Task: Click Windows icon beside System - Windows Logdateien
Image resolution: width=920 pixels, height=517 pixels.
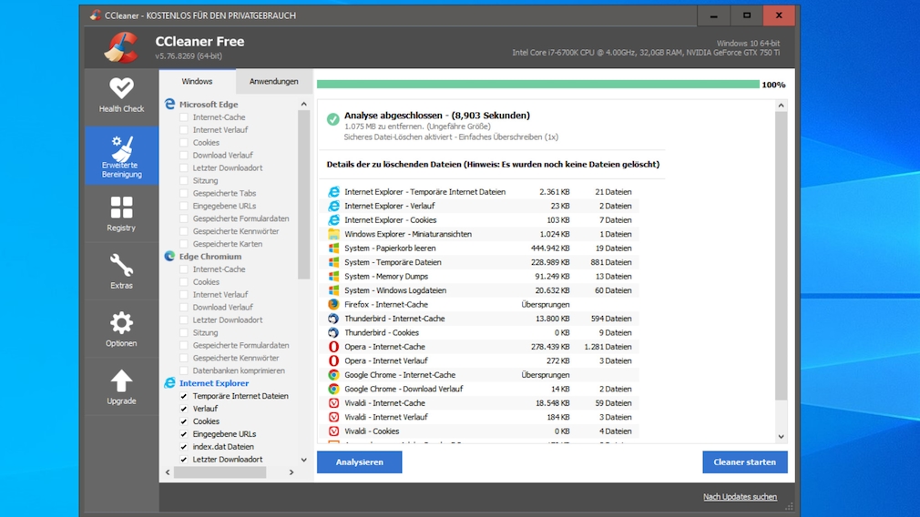Action: pyautogui.click(x=333, y=290)
